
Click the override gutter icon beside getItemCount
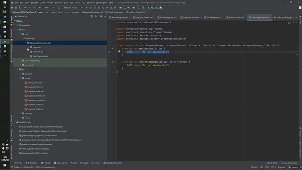coord(113,49)
